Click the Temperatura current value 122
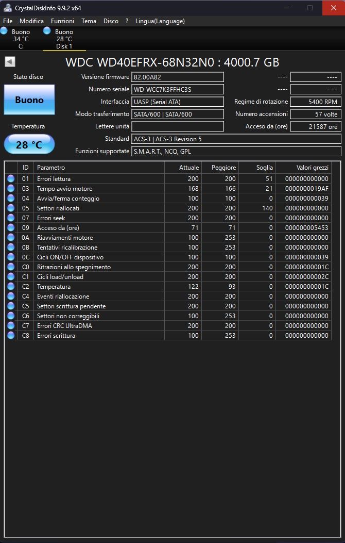Viewport: 345px width, 543px height. click(193, 286)
